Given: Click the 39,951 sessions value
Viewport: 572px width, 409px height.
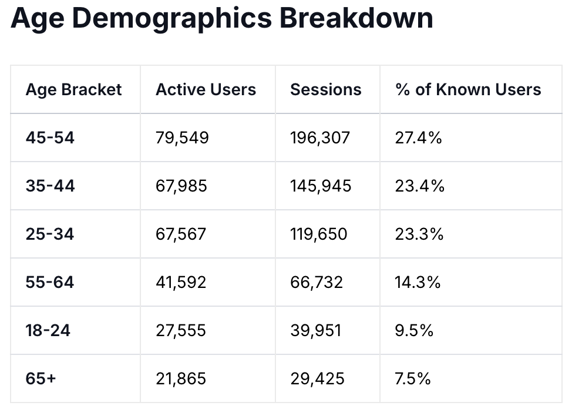Looking at the screenshot, I should point(315,331).
